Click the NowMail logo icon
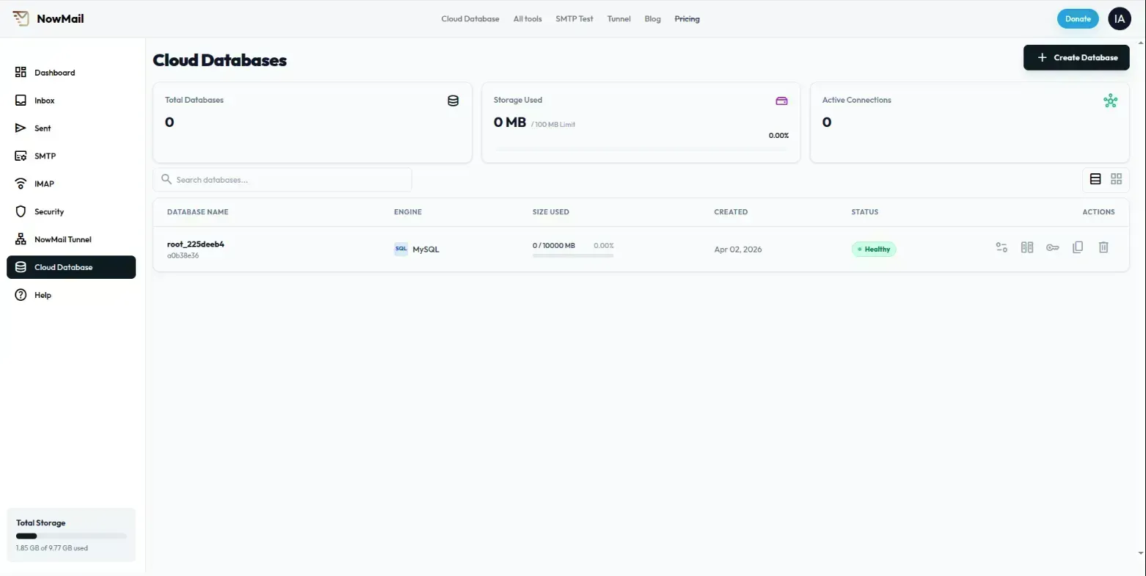Image resolution: width=1146 pixels, height=576 pixels. (x=21, y=18)
